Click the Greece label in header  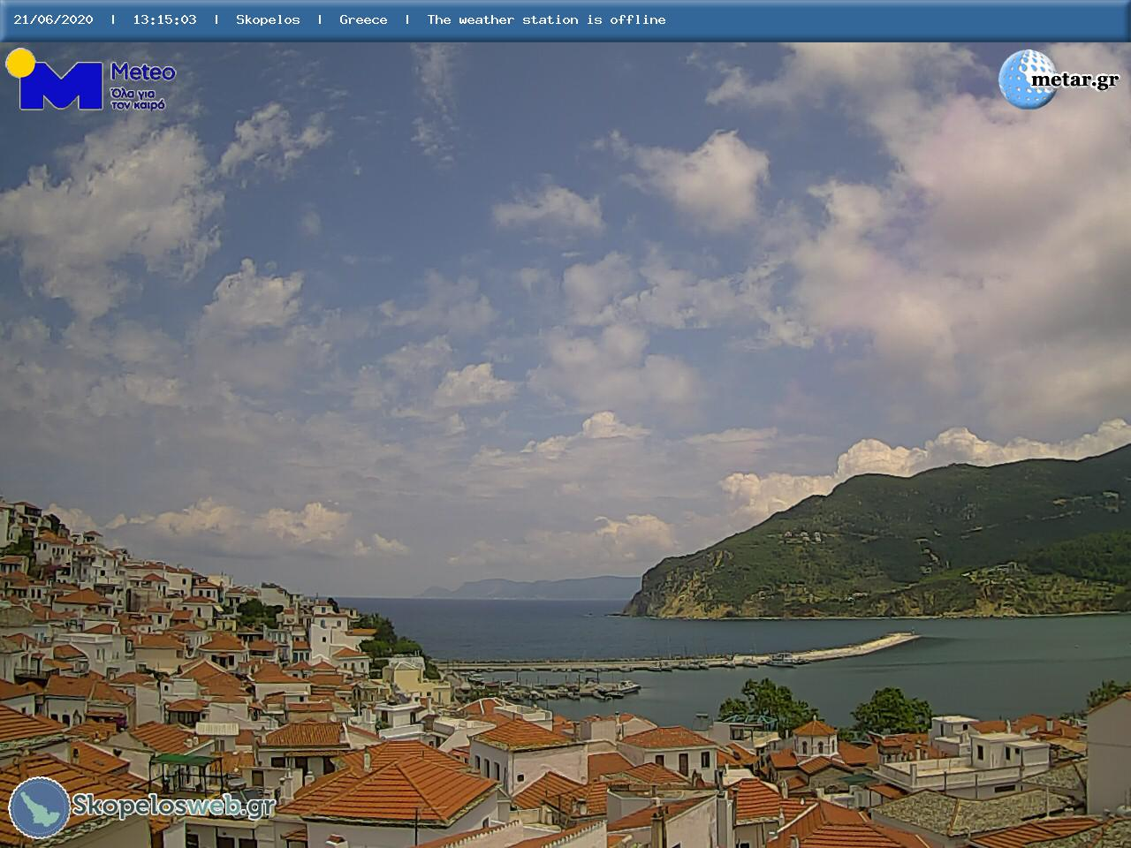[x=363, y=19]
